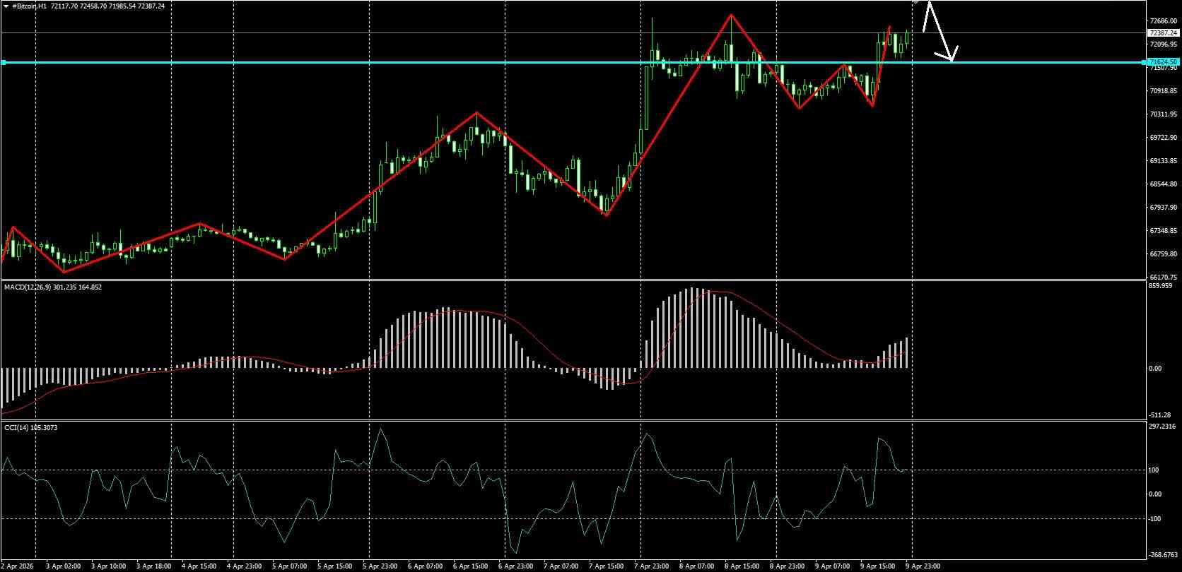The image size is (1182, 572).
Task: Click price scale value 68544.80
Action: click(1163, 184)
